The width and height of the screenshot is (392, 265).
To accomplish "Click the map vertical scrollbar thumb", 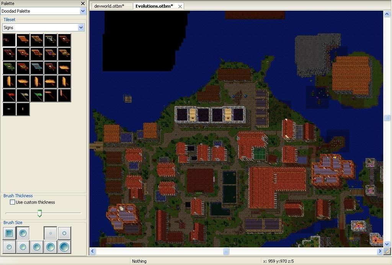I will click(387, 118).
